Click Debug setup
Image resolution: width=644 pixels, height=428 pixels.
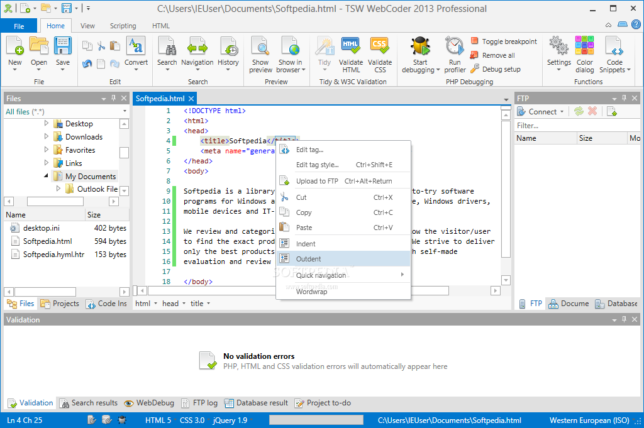[496, 69]
